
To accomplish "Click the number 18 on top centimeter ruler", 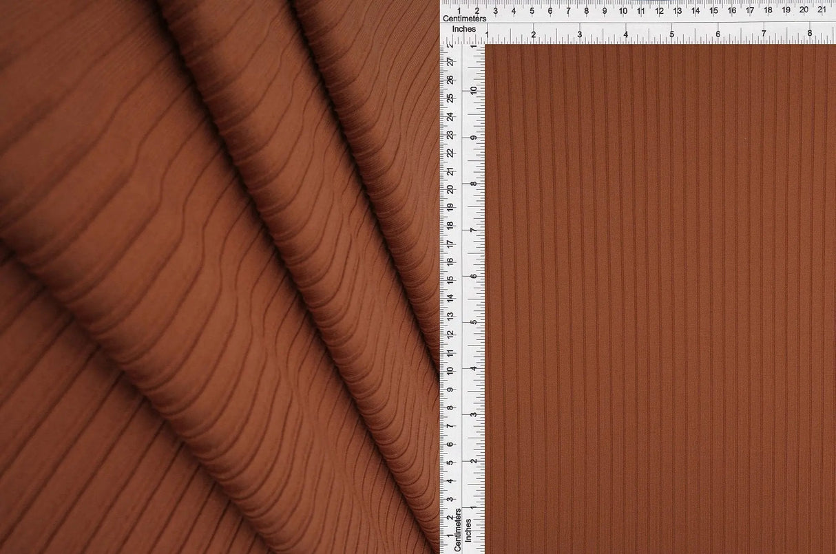I will point(768,12).
